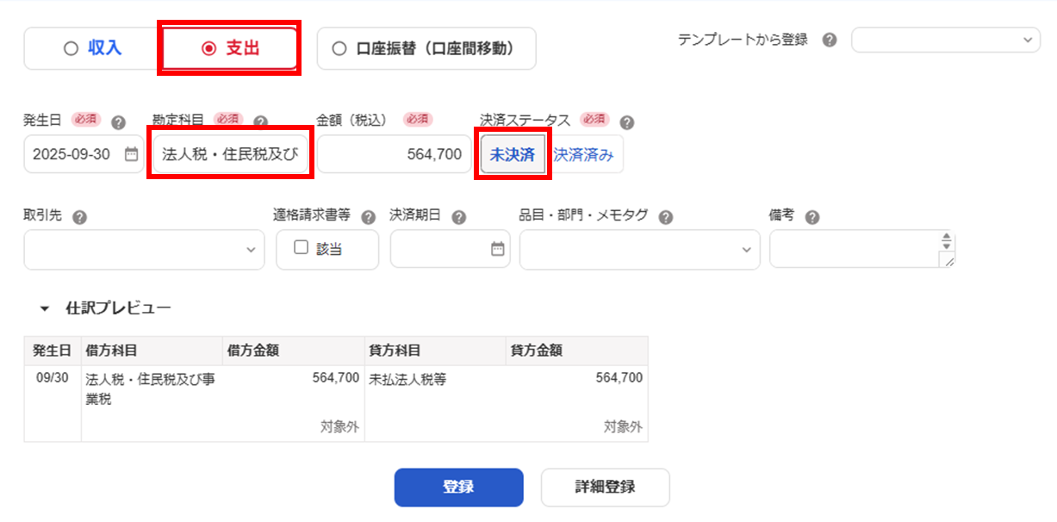Click help icon next to 発生日 label
This screenshot has height=522, width=1057.
point(119,122)
